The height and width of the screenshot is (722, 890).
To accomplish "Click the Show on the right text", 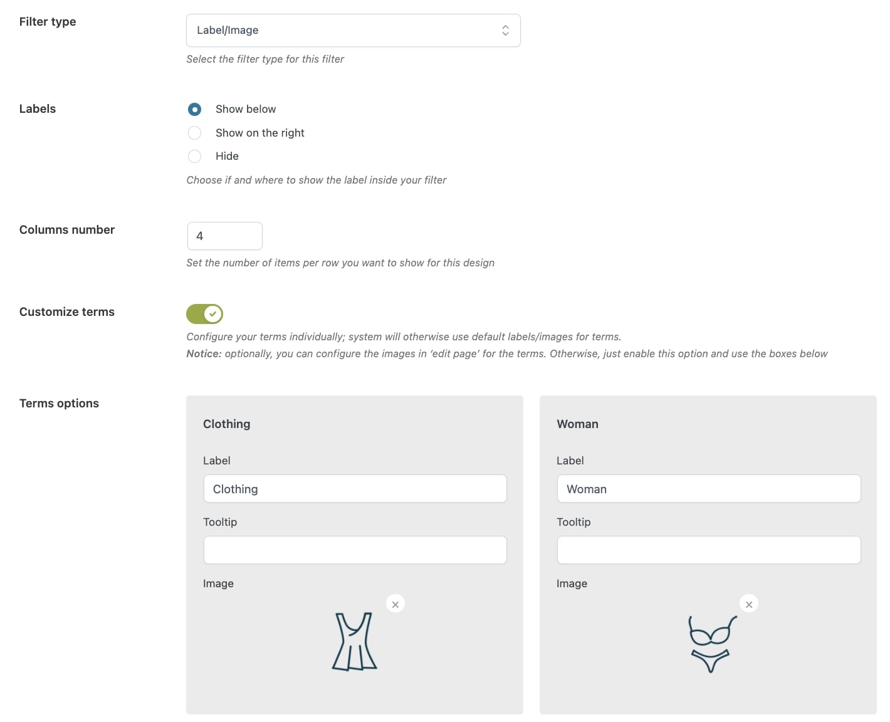I will (260, 133).
